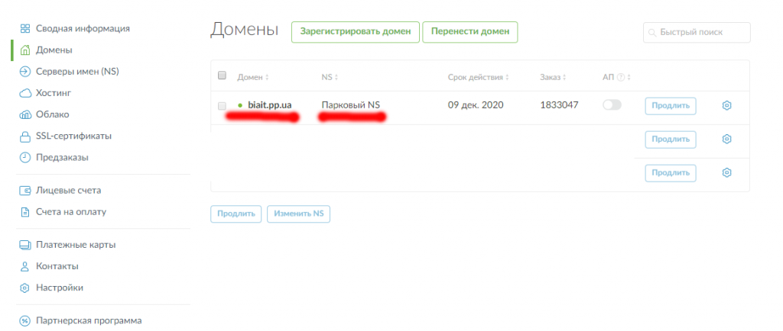Click the Предзаказы clock icon

[x=25, y=157]
